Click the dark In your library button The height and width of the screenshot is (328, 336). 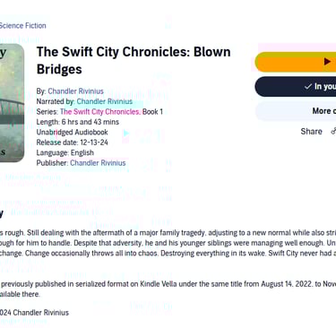296,87
